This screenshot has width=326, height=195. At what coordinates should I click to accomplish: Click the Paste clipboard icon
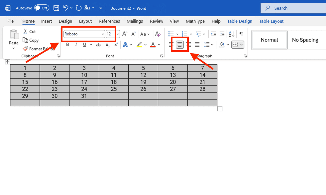(x=14, y=34)
